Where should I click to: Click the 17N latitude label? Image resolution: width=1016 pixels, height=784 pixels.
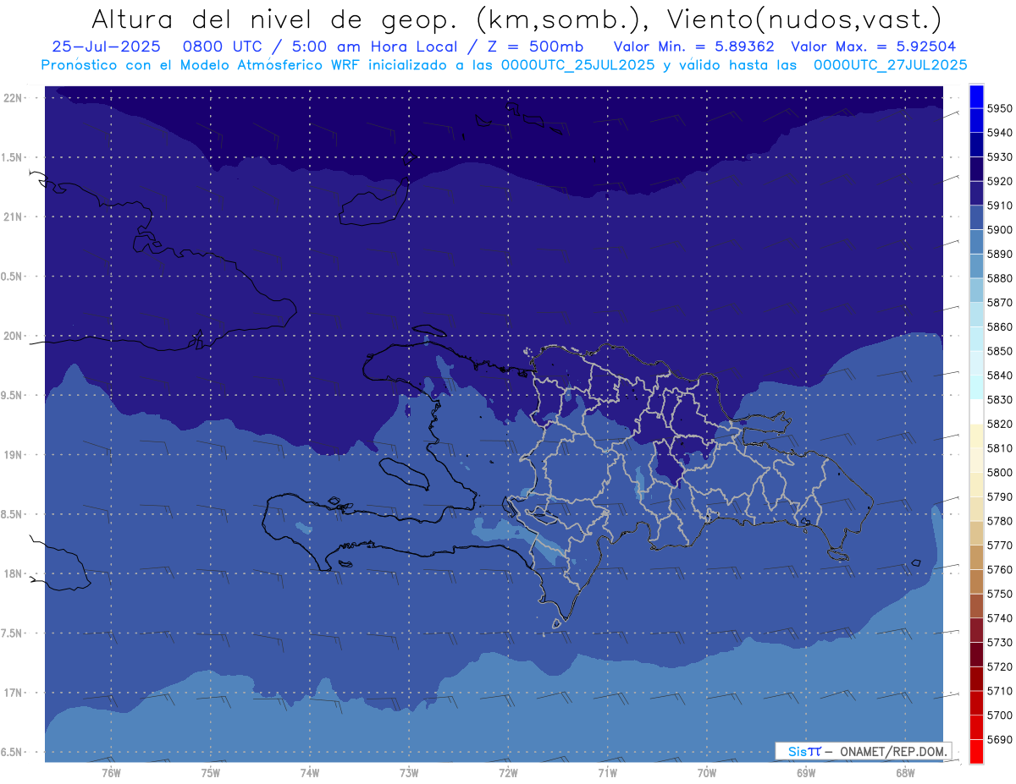point(13,694)
